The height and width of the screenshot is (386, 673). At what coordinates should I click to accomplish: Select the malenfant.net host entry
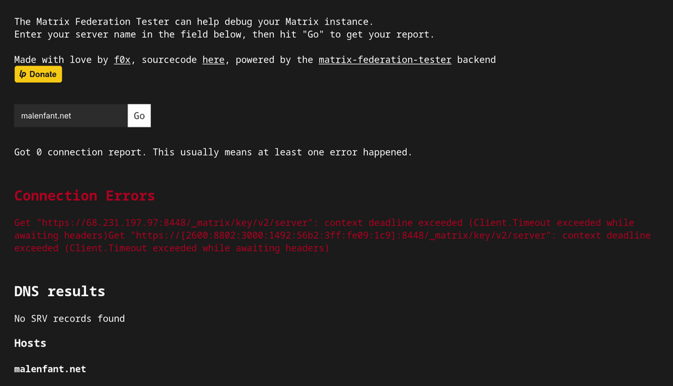click(50, 369)
